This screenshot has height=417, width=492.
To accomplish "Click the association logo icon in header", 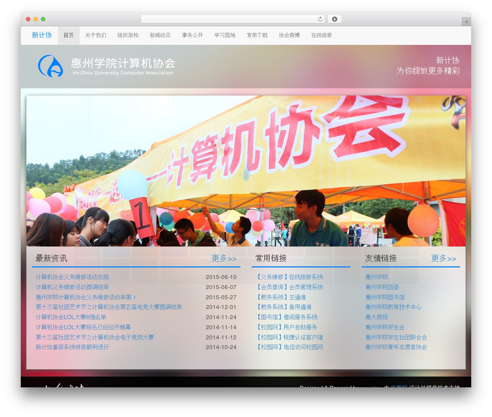I will tap(51, 66).
